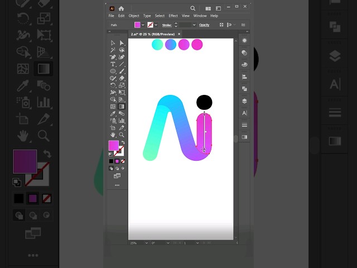This screenshot has width=357, height=268.
Task: Open the Arrange Documents menu
Action: [208, 8]
